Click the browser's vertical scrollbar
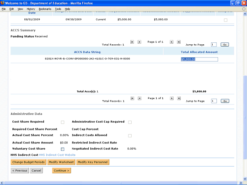247x185 pixels. click(244, 116)
